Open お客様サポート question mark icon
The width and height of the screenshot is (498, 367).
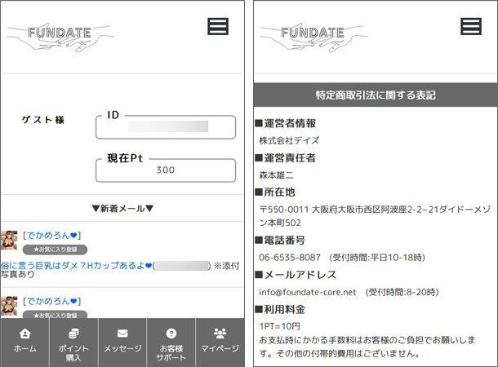click(x=171, y=334)
